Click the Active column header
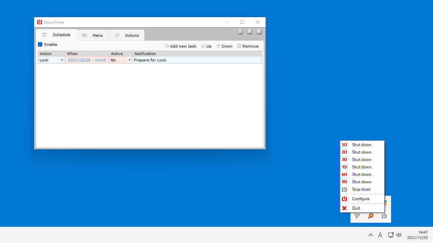This screenshot has width=433, height=243. [x=121, y=54]
